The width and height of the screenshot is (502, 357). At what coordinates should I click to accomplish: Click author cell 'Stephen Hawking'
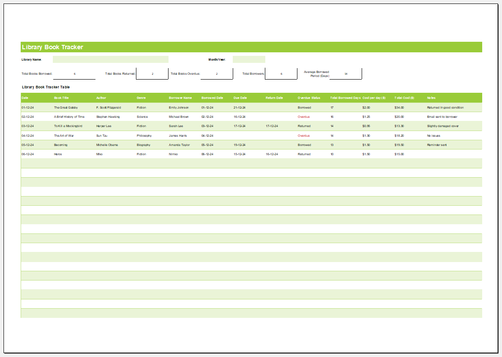tap(108, 117)
